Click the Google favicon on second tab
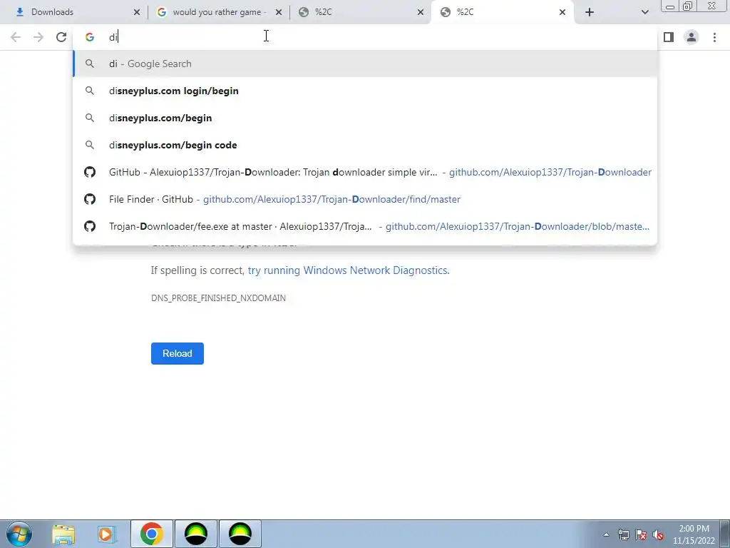 pyautogui.click(x=162, y=12)
